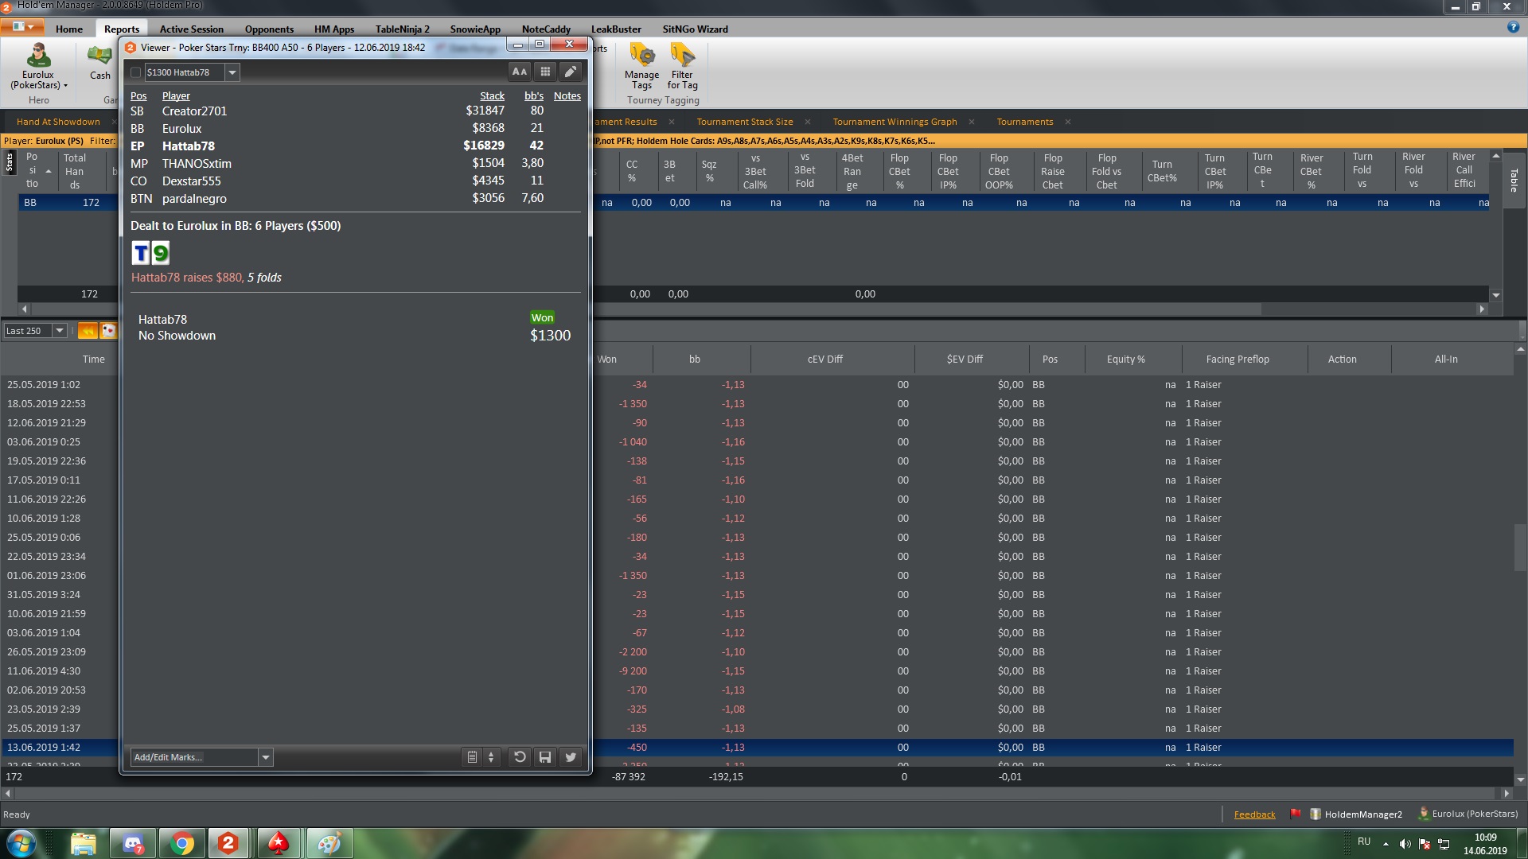The width and height of the screenshot is (1528, 859).
Task: Select the 13.06.2019 1:42 hand row
Action: pyautogui.click(x=757, y=748)
